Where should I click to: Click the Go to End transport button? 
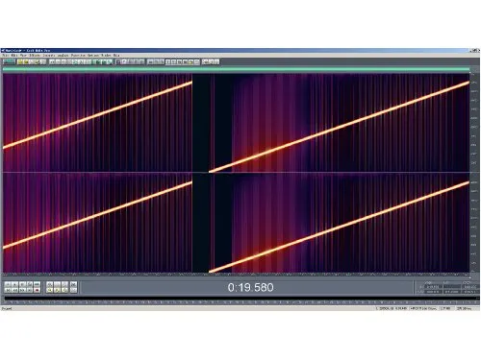(x=30, y=291)
